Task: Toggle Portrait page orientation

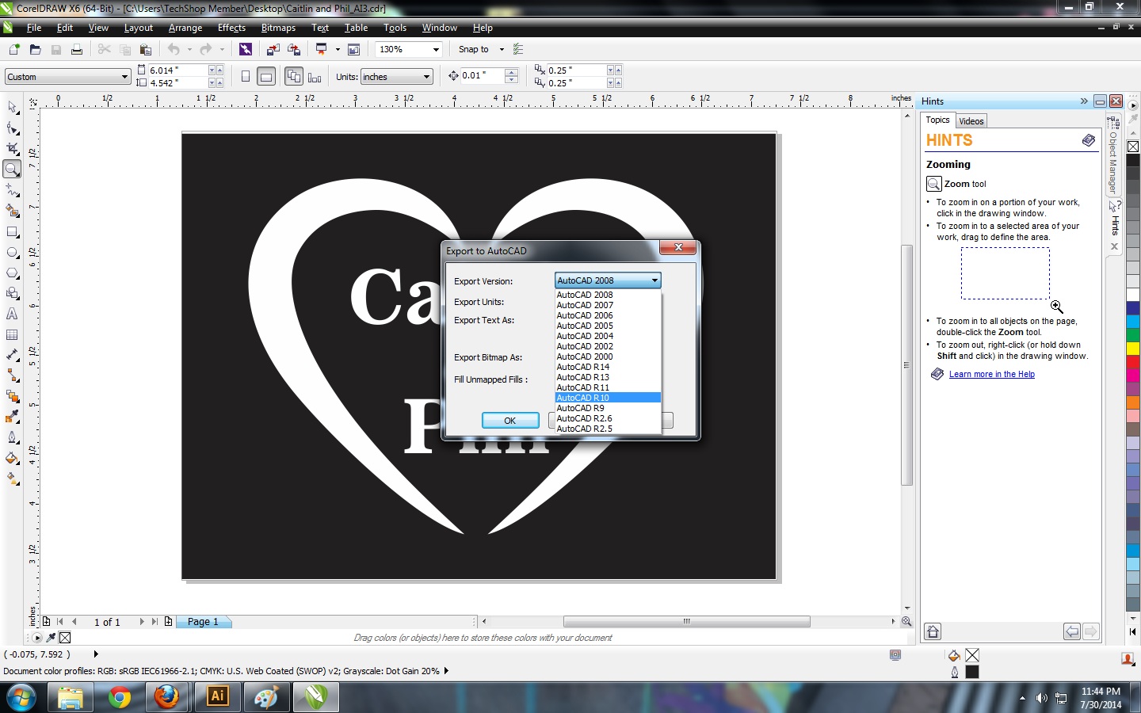Action: click(246, 77)
